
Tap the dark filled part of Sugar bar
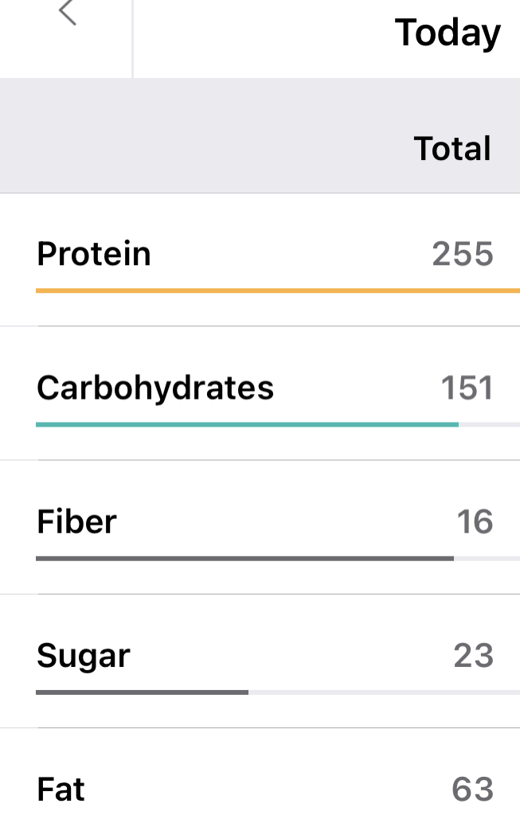tap(142, 692)
